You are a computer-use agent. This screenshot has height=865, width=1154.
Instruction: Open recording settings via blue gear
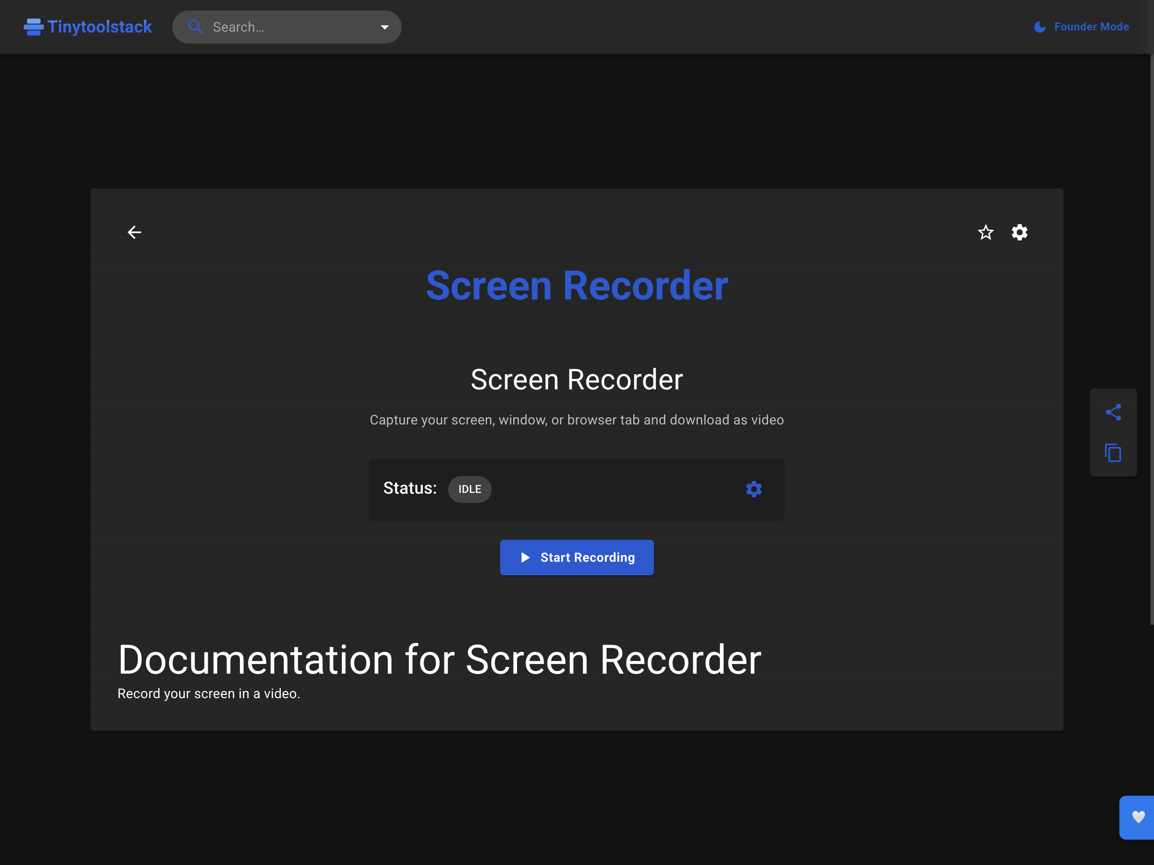pos(753,490)
